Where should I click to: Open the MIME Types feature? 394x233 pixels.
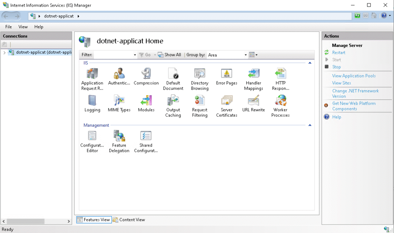coord(119,101)
